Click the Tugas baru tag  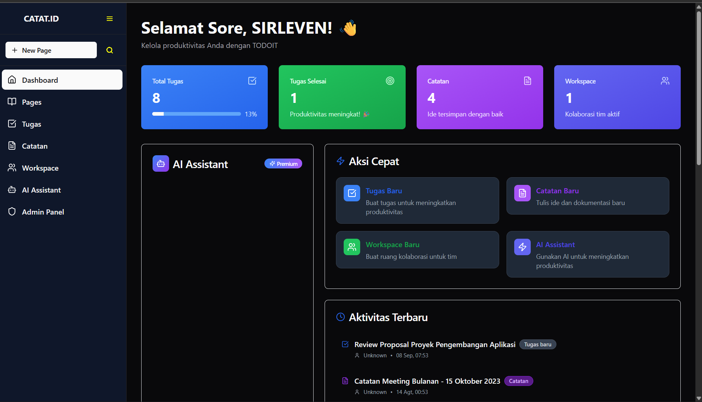point(538,345)
